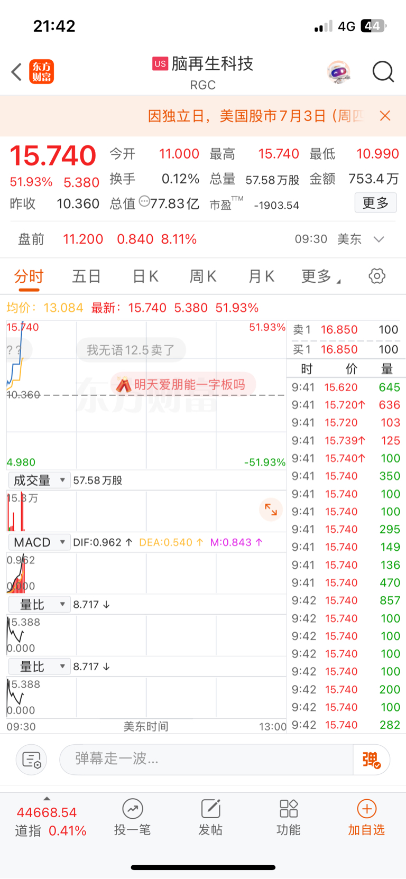The height and width of the screenshot is (879, 406).
Task: Open the 功能 grid icon
Action: [x=289, y=809]
